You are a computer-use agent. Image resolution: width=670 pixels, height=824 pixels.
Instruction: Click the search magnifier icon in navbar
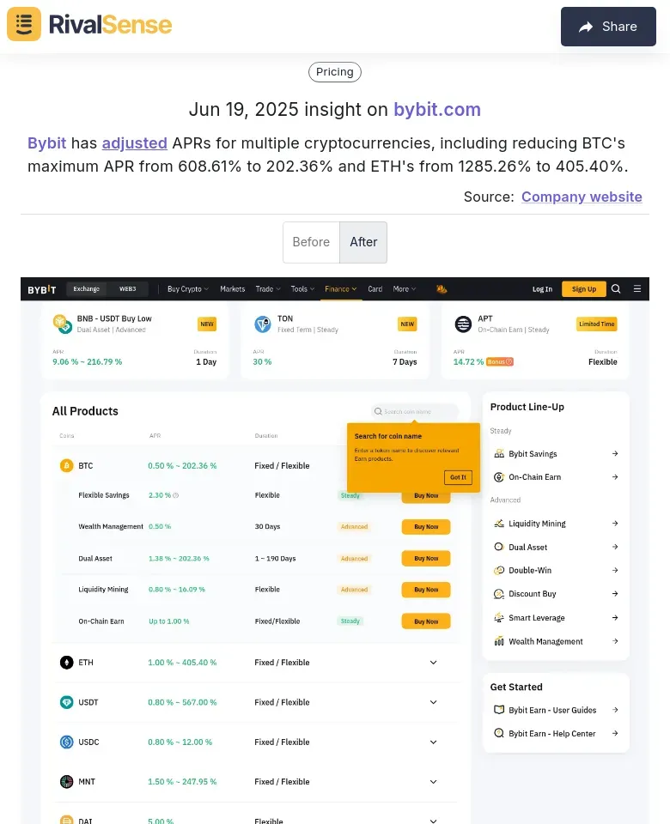(616, 288)
